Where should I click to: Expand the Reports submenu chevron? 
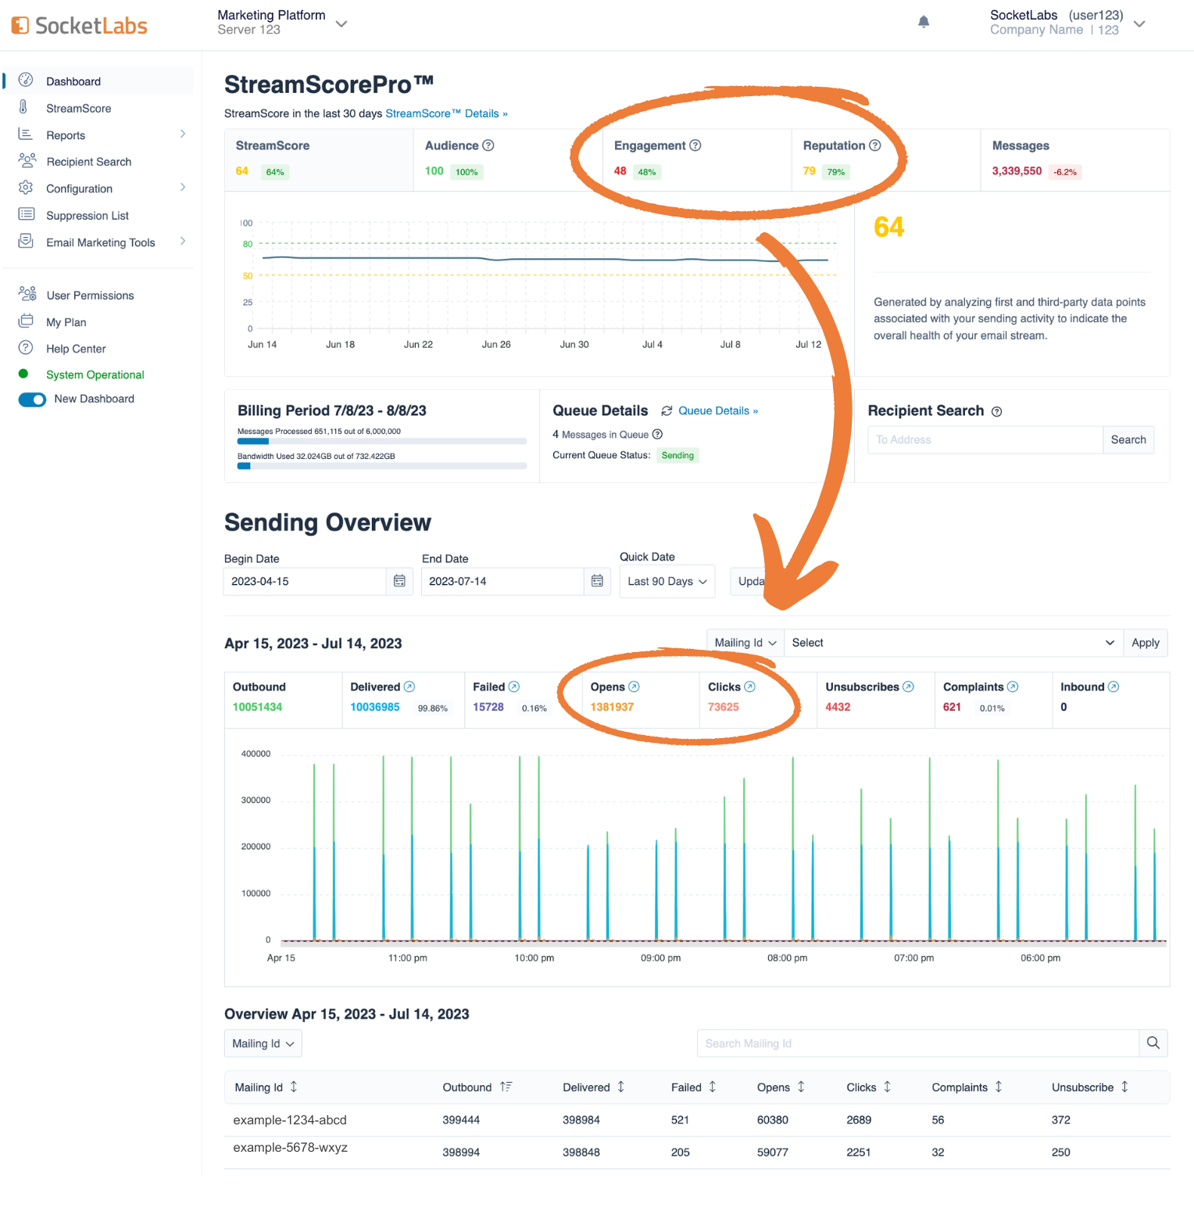pyautogui.click(x=183, y=134)
